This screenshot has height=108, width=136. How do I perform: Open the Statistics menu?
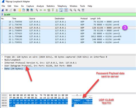[x=50, y=6]
